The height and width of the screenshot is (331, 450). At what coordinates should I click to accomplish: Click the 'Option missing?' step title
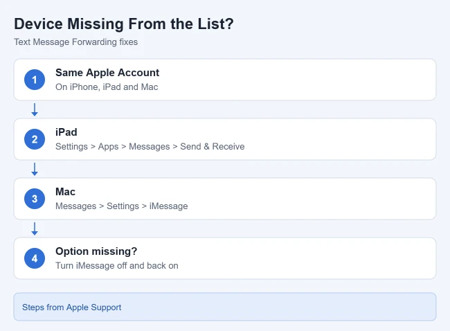[96, 251]
